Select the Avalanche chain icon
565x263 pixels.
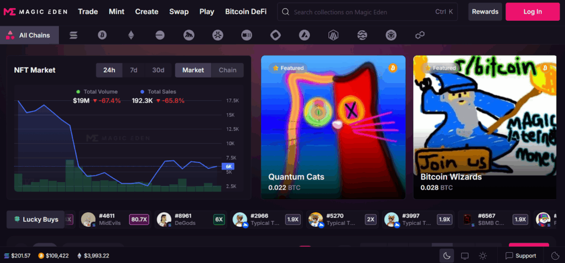(x=305, y=35)
